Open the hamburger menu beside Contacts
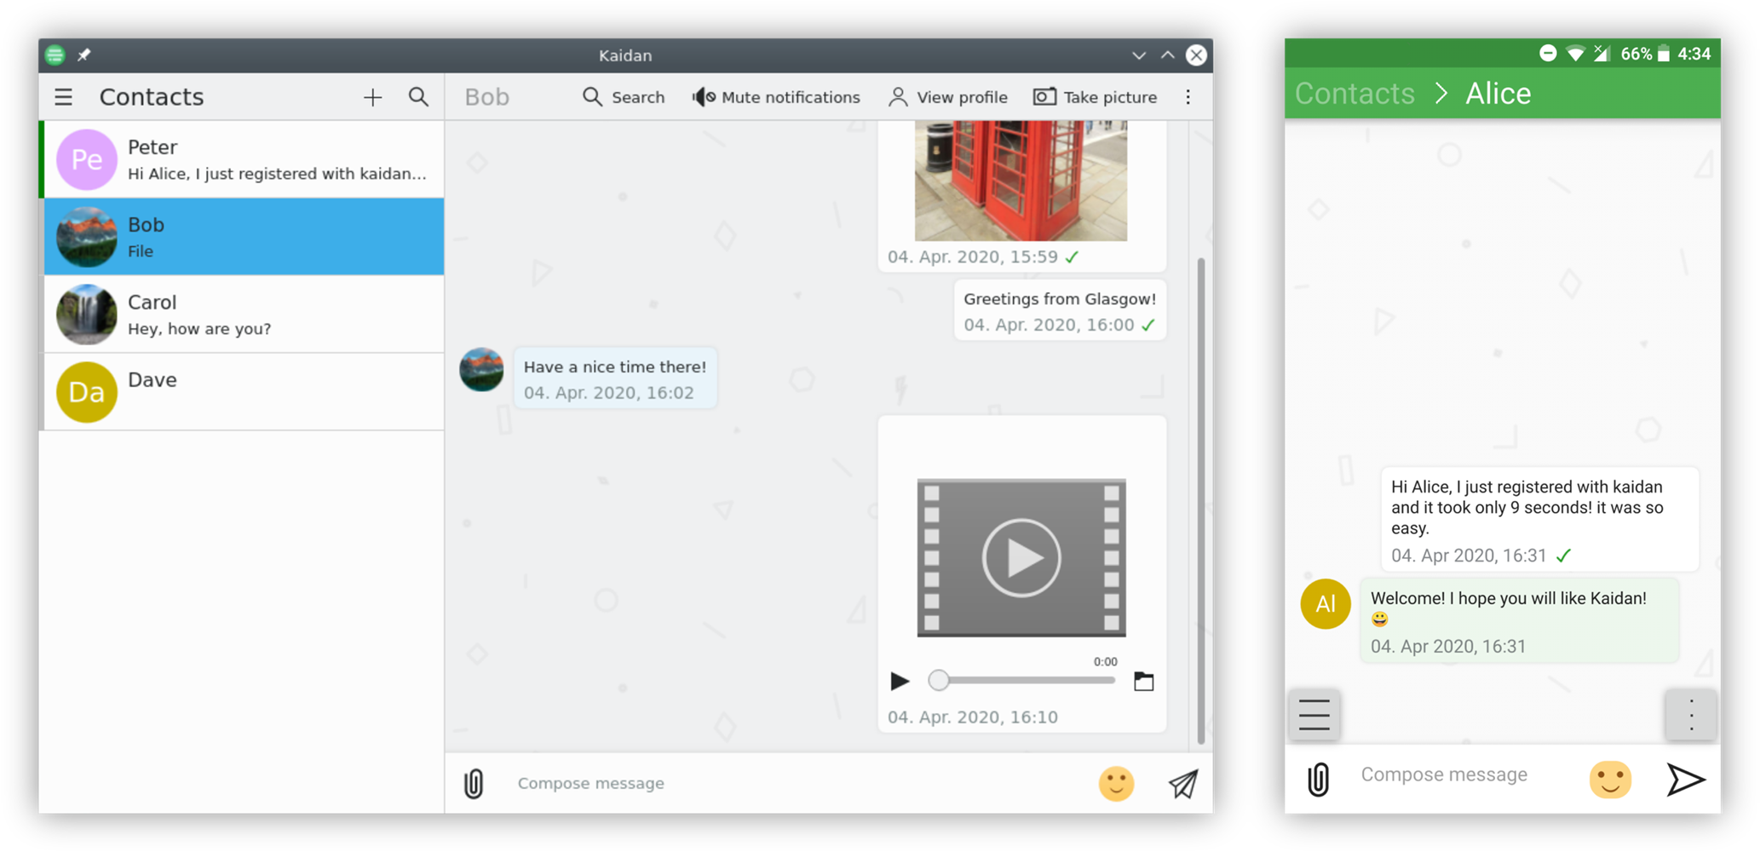The image size is (1760, 852). click(x=63, y=97)
